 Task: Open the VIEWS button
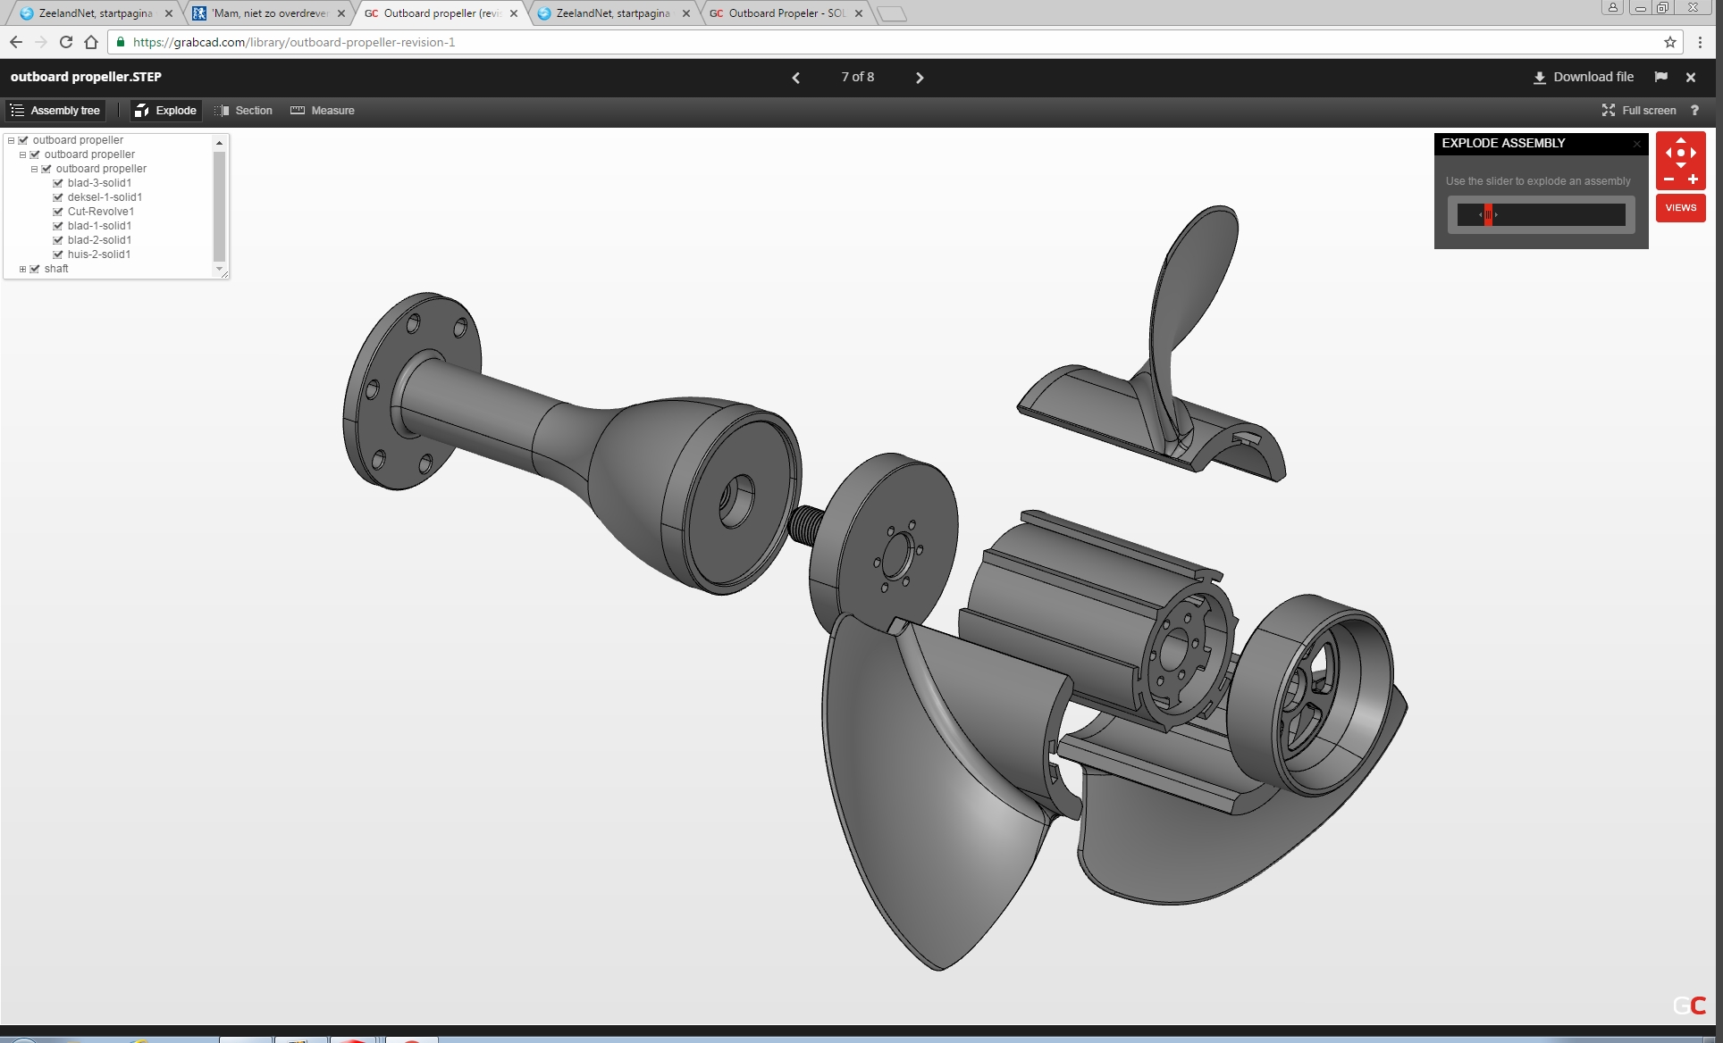pos(1680,208)
